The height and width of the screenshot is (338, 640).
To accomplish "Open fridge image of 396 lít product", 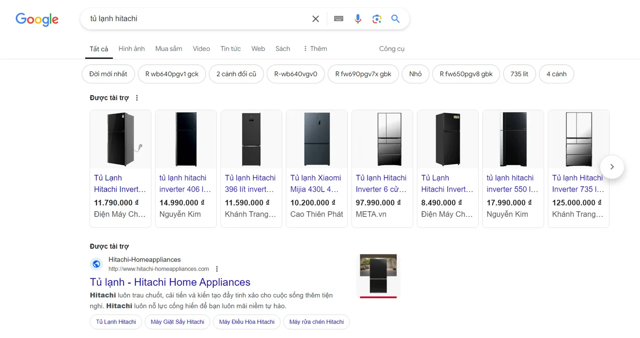I will point(251,139).
